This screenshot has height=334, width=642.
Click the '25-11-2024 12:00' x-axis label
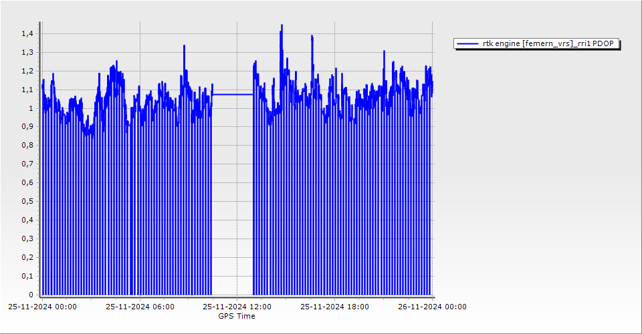(237, 307)
